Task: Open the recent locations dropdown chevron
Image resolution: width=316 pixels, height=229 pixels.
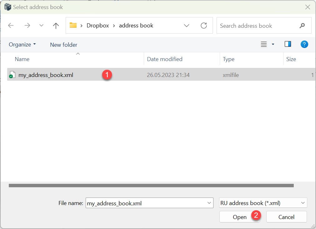Action: pyautogui.click(x=41, y=26)
